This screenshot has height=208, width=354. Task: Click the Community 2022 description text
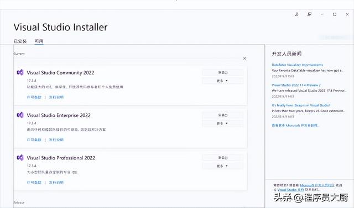pos(75,87)
